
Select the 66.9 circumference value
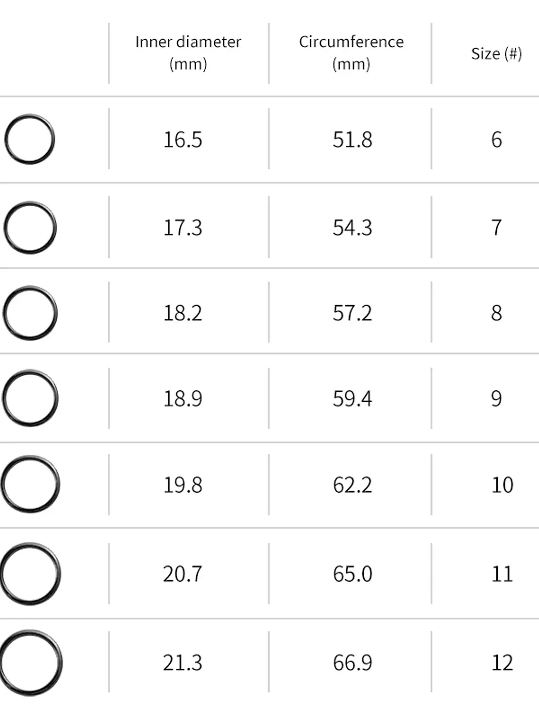pyautogui.click(x=352, y=663)
